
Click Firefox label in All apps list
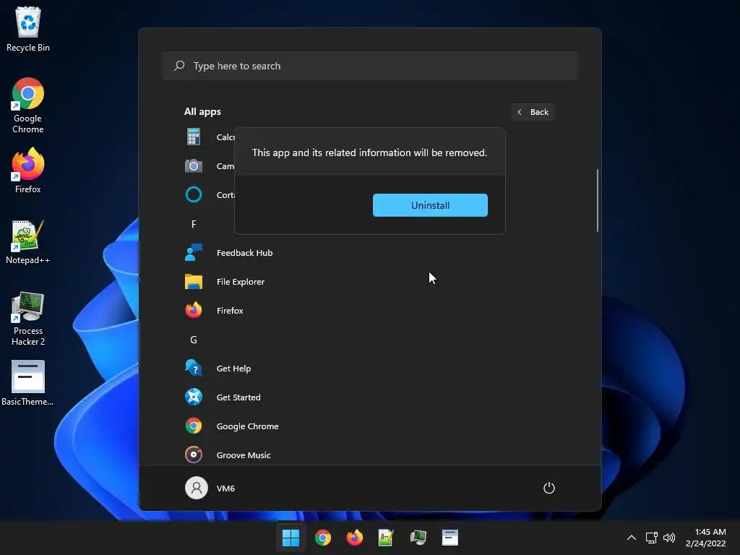(230, 311)
